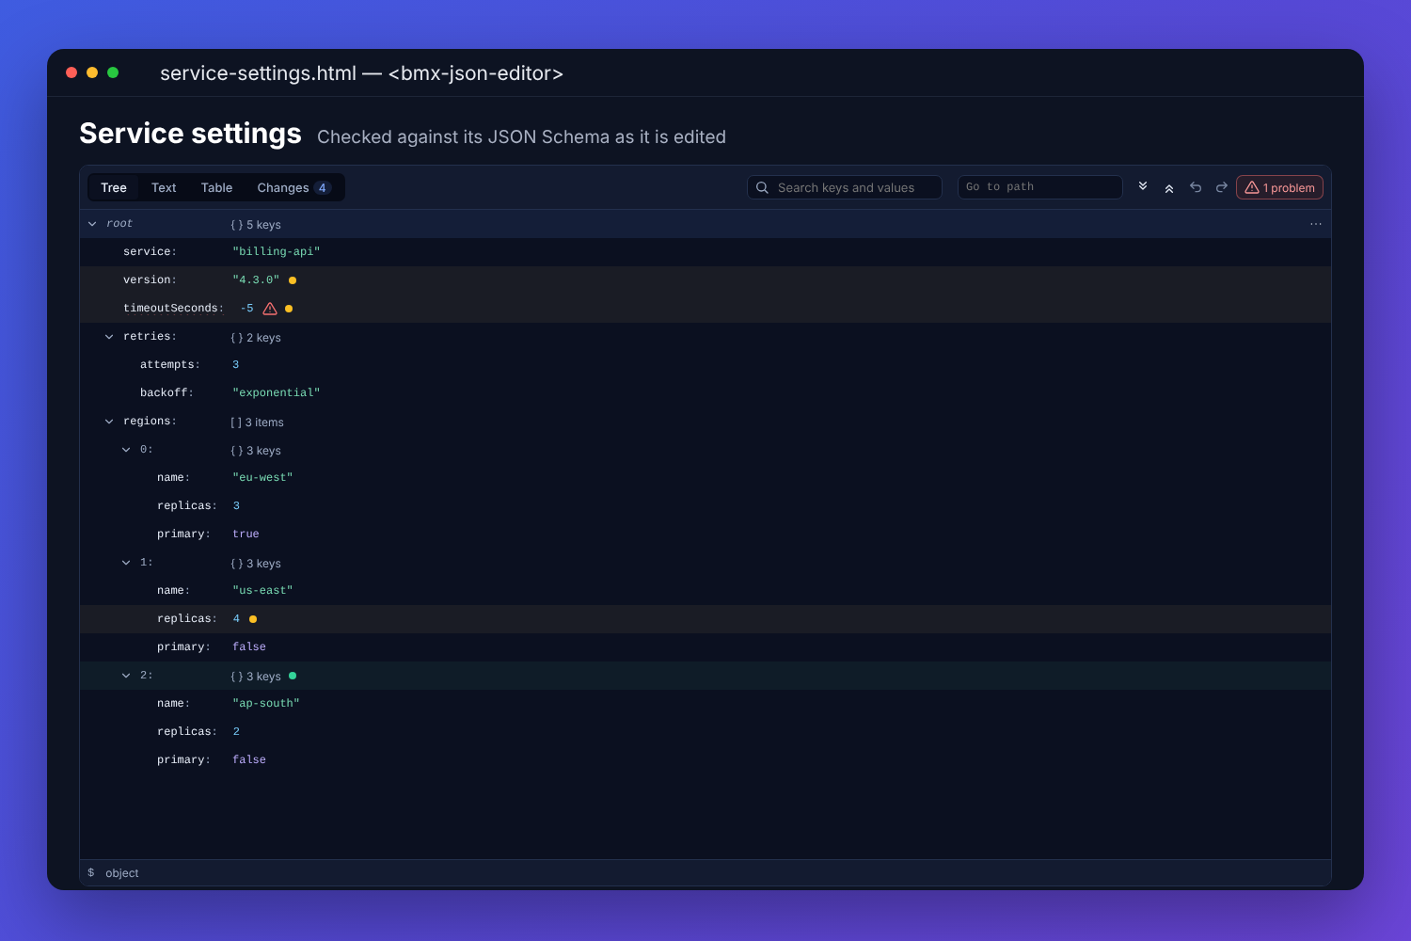Image resolution: width=1411 pixels, height=941 pixels.
Task: Collapse regions item 0
Action: click(x=126, y=450)
